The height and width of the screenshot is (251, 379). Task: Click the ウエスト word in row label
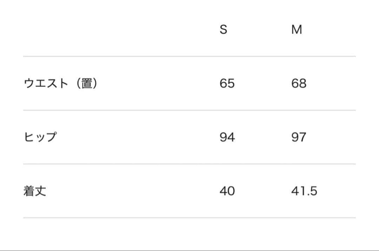point(46,83)
